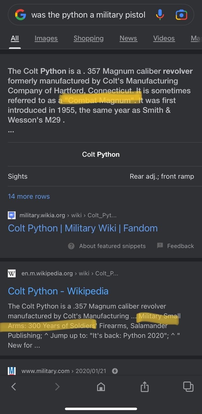Open Colt Python Military Wiki Fandom link
This screenshot has width=202, height=414.
(x=83, y=228)
